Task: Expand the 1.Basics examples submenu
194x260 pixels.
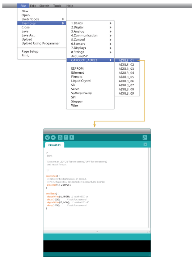Action: 90,23
